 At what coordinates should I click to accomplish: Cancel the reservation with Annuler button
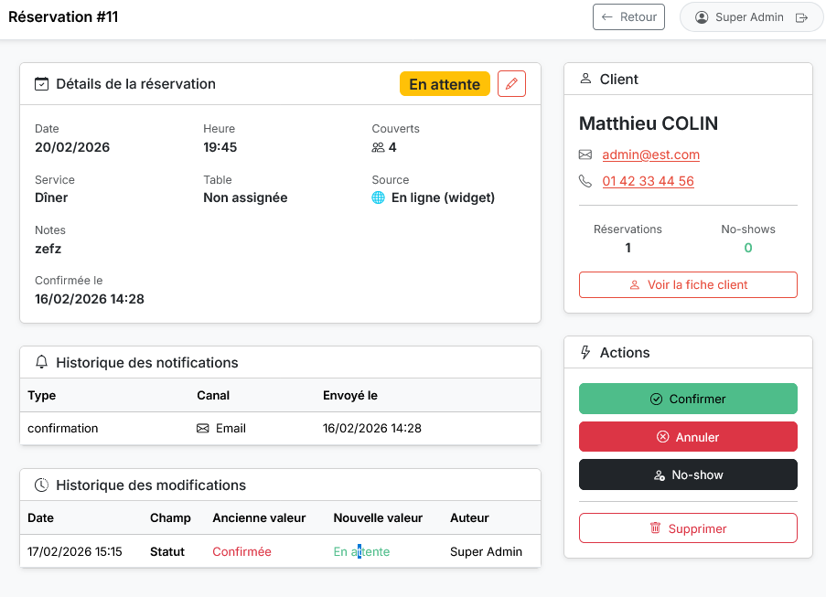click(x=688, y=437)
